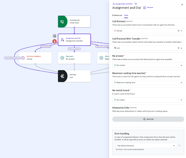Select the Exits tab

[x=126, y=15]
